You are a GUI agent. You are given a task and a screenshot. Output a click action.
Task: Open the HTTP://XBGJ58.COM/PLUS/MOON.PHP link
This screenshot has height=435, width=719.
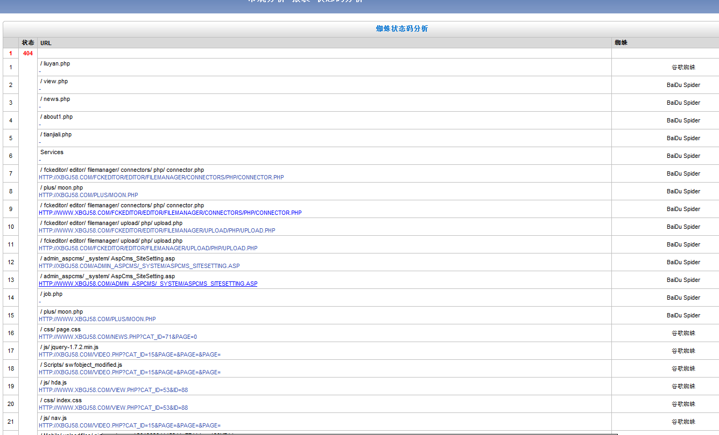point(88,195)
